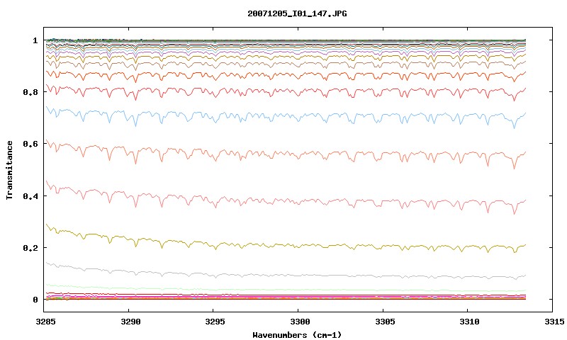Image resolution: width=567 pixels, height=340 pixels.
Task: Click the Transmitance y-axis label
Action: (9, 170)
